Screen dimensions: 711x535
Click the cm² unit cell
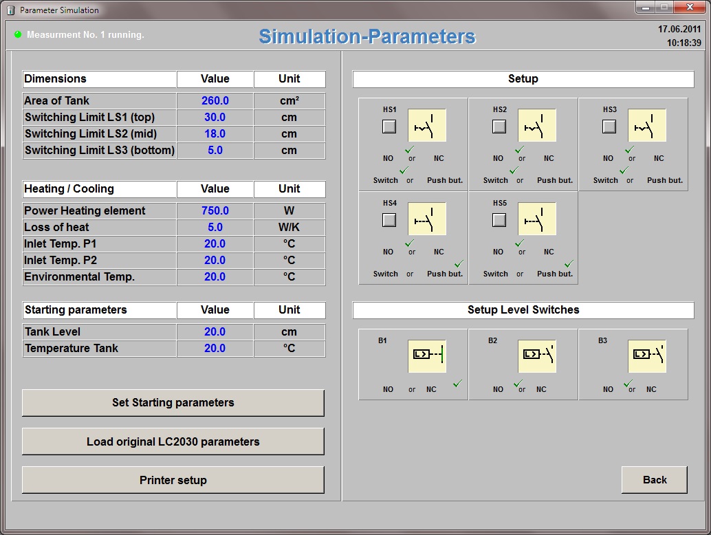click(x=289, y=100)
